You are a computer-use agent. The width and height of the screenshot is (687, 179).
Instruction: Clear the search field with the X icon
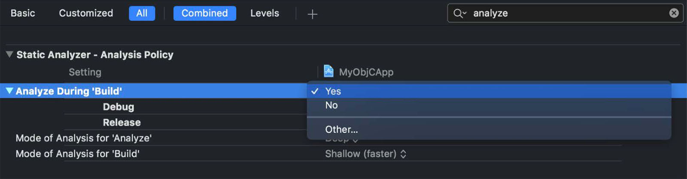[674, 13]
